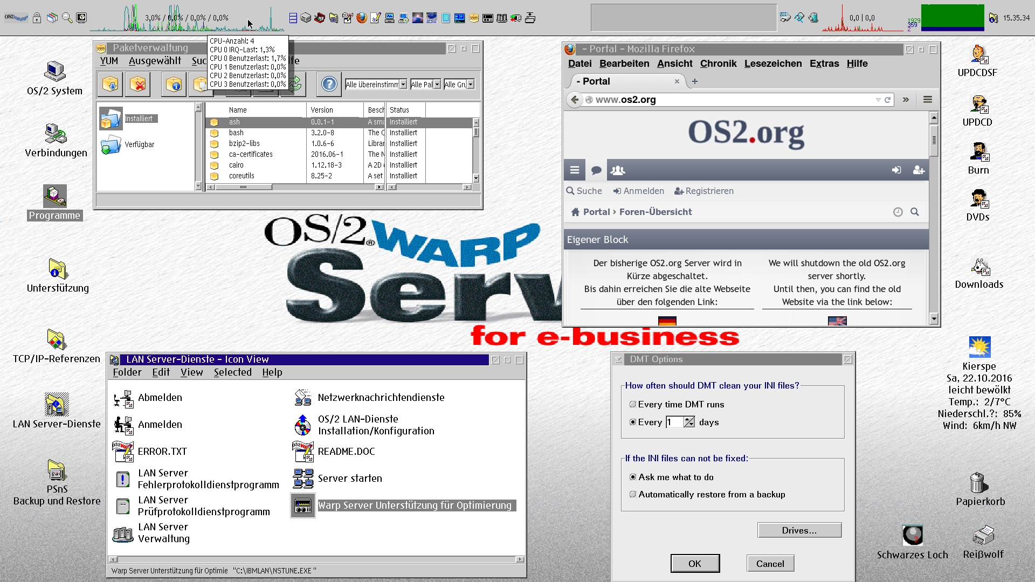This screenshot has width=1035, height=582.
Task: Select the Verfügbar folder icon
Action: [111, 145]
